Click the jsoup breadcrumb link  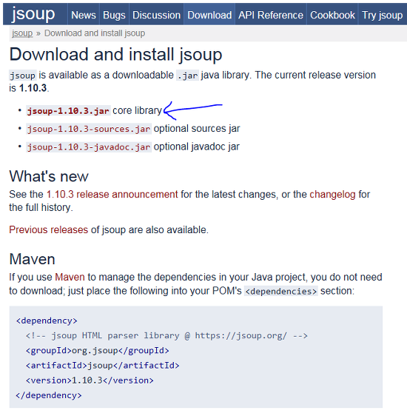point(22,33)
